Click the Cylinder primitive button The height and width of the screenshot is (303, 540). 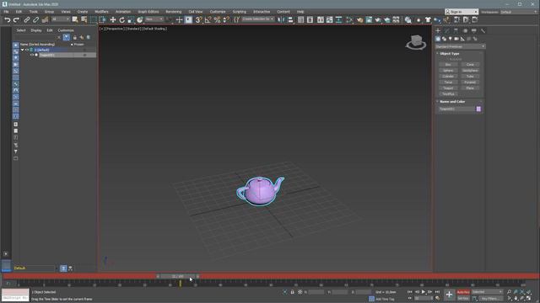click(x=448, y=77)
